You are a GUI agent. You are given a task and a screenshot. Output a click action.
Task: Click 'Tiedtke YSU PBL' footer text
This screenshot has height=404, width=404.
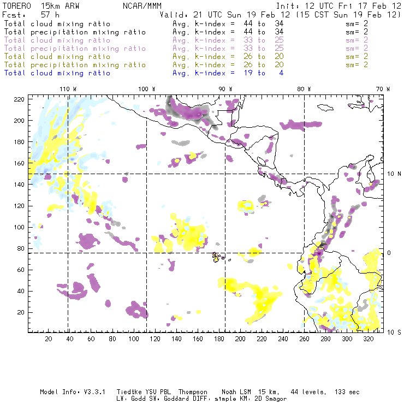pos(144,392)
